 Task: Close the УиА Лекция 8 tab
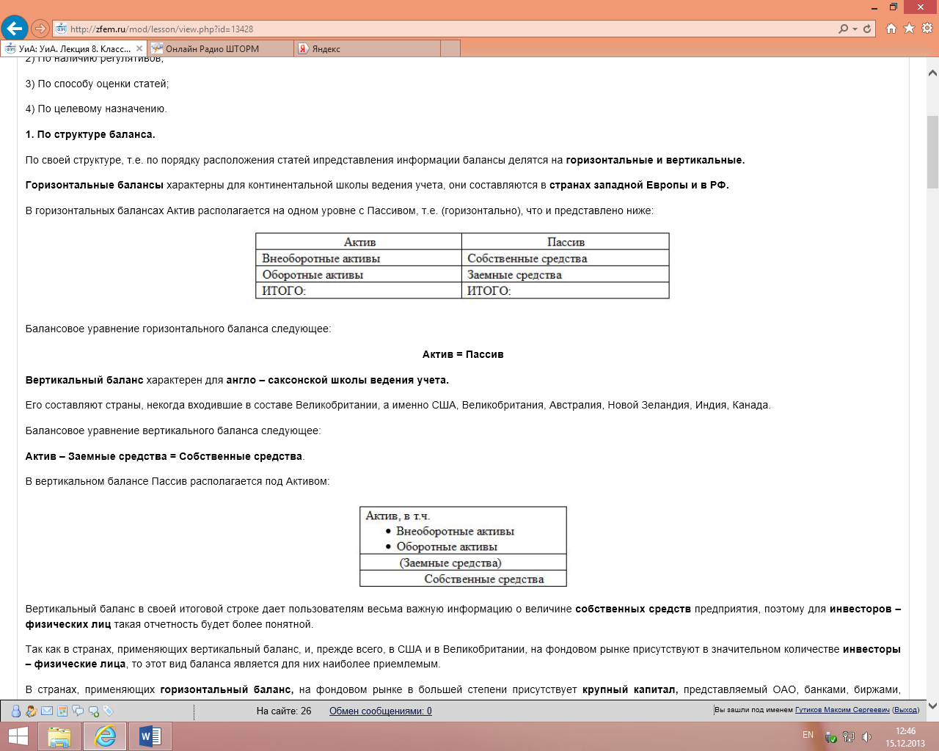pos(139,48)
